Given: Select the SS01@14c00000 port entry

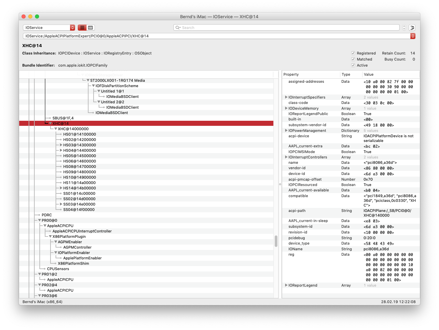Looking at the screenshot, I should click(79, 193).
